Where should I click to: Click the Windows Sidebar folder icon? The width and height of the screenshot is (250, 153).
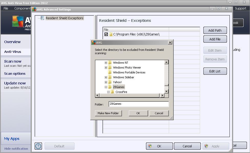110,77
